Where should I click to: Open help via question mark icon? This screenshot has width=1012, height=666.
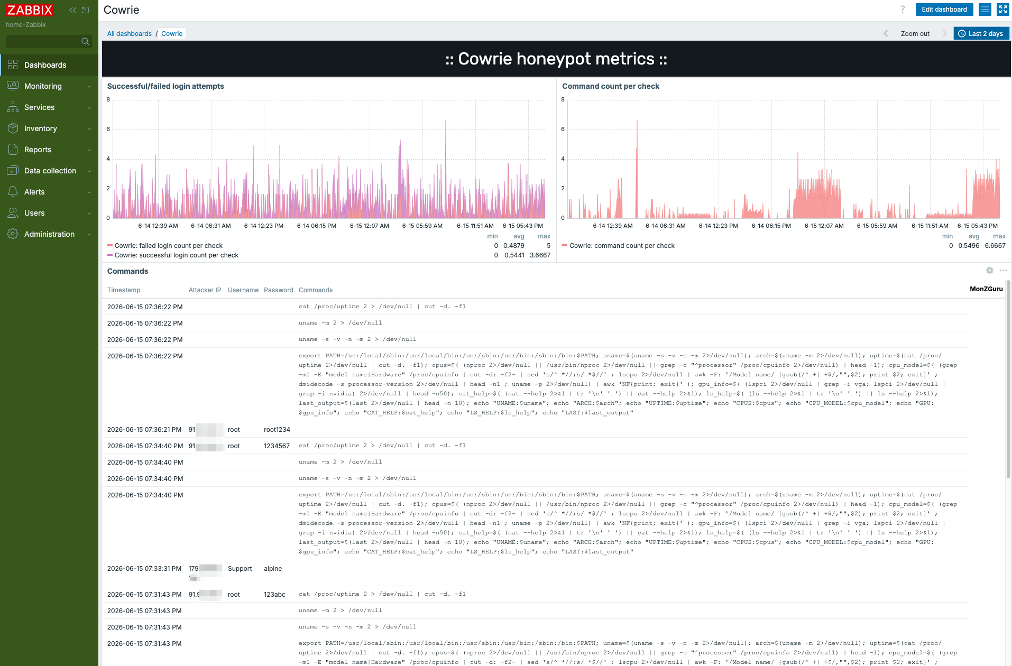pyautogui.click(x=903, y=10)
